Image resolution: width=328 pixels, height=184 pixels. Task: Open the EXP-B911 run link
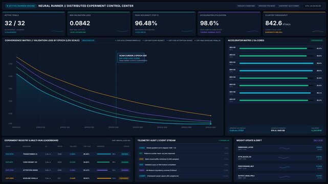click(x=9, y=162)
